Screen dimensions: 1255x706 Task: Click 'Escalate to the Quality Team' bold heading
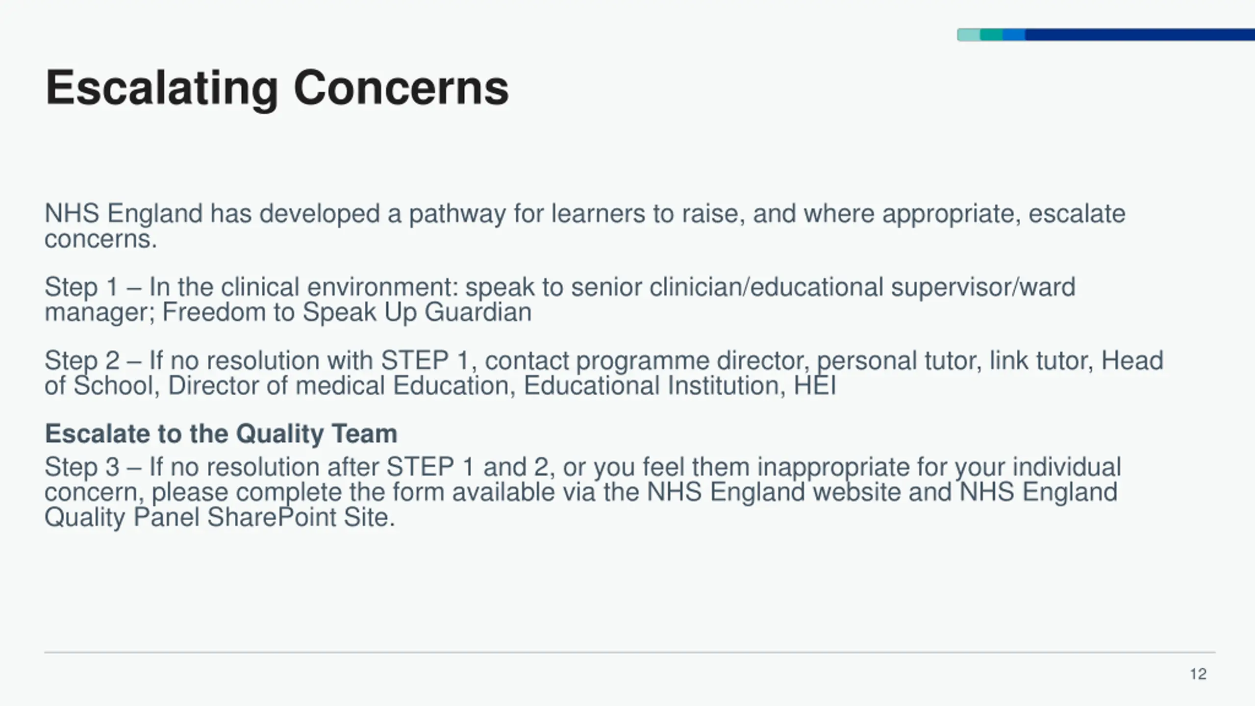click(x=221, y=434)
